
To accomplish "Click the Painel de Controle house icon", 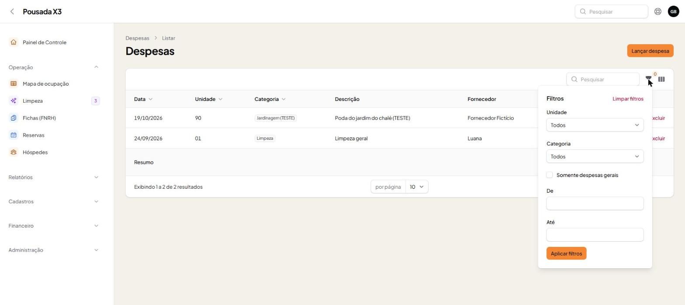I will (14, 42).
